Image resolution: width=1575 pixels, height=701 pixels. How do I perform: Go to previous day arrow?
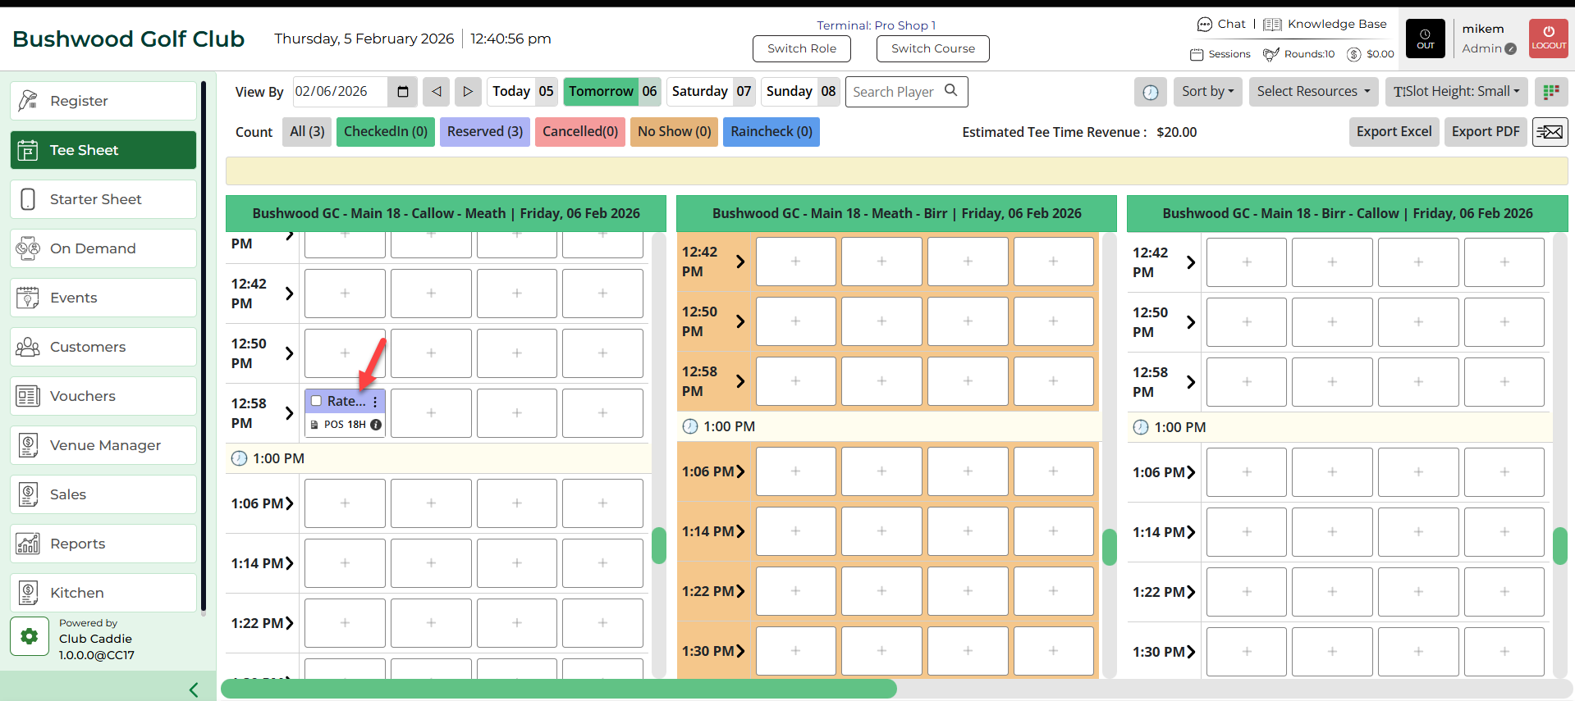pos(437,92)
